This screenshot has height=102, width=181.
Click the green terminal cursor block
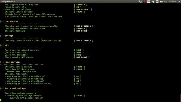pyautogui.click(x=1, y=100)
